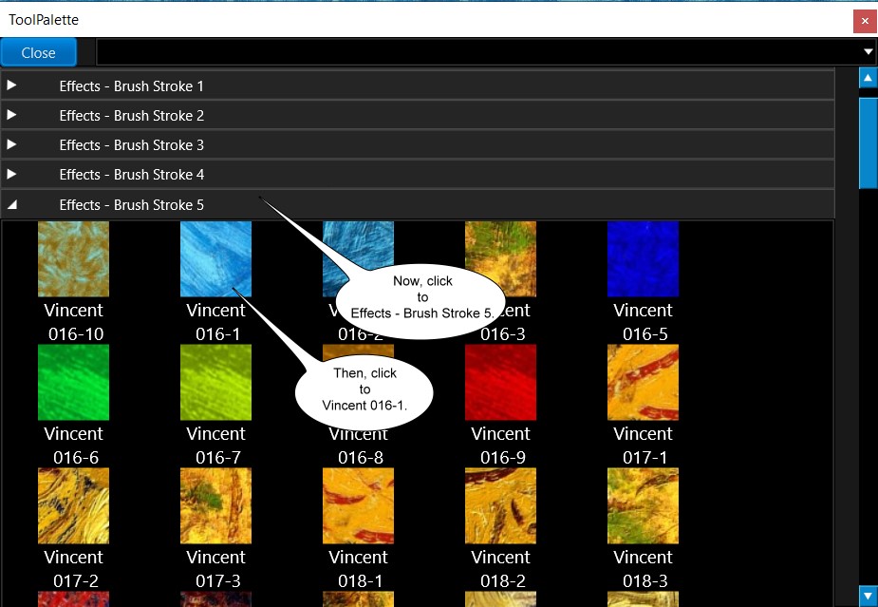
Task: Expand Effects - Brush Stroke 2
Action: click(11, 115)
